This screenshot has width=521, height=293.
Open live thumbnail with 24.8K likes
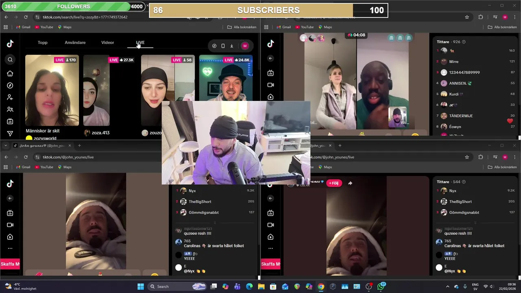tap(226, 78)
